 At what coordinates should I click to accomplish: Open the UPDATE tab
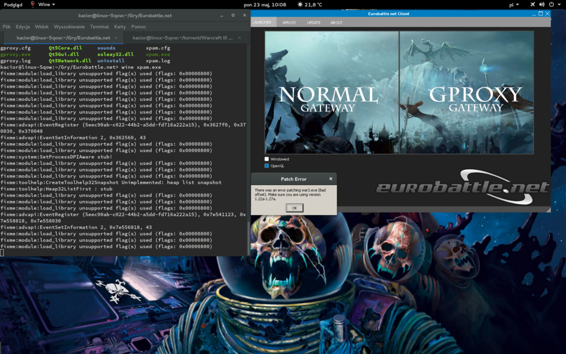(314, 22)
